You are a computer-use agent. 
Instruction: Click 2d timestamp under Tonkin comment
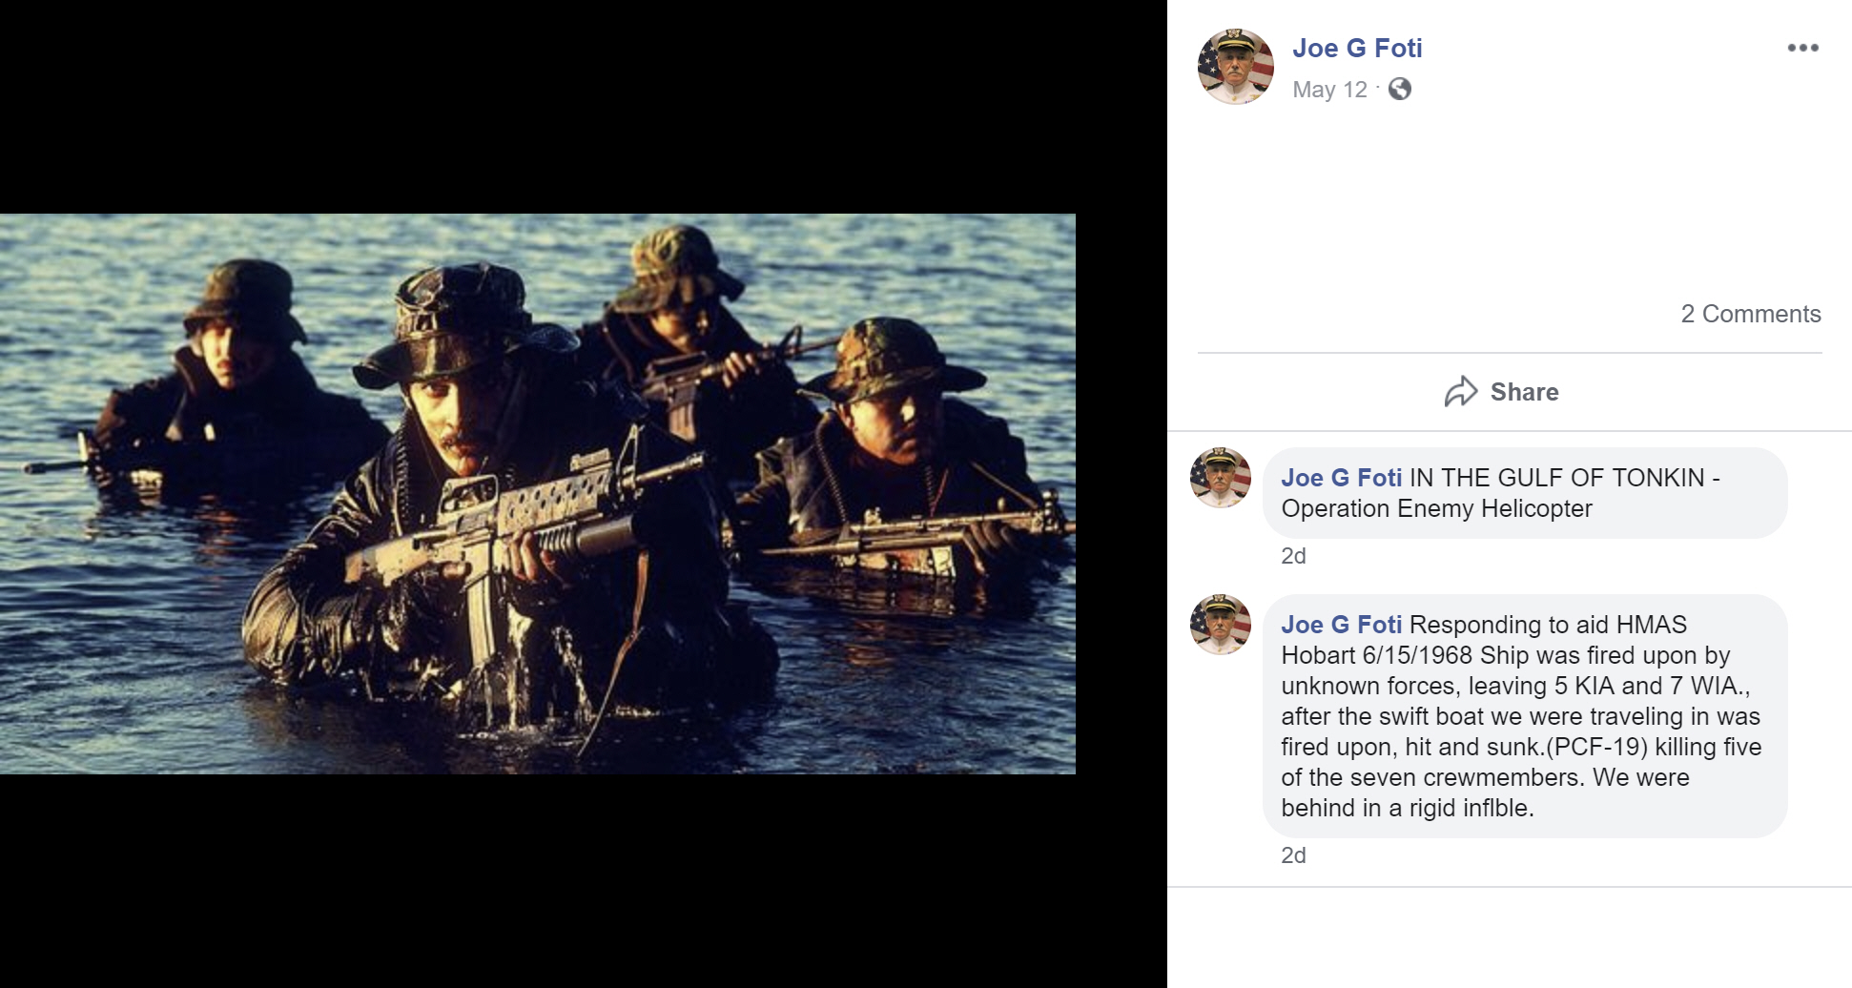[1293, 556]
